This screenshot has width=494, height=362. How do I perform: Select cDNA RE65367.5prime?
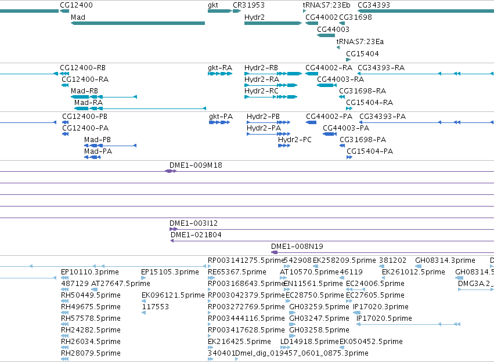tap(237, 272)
